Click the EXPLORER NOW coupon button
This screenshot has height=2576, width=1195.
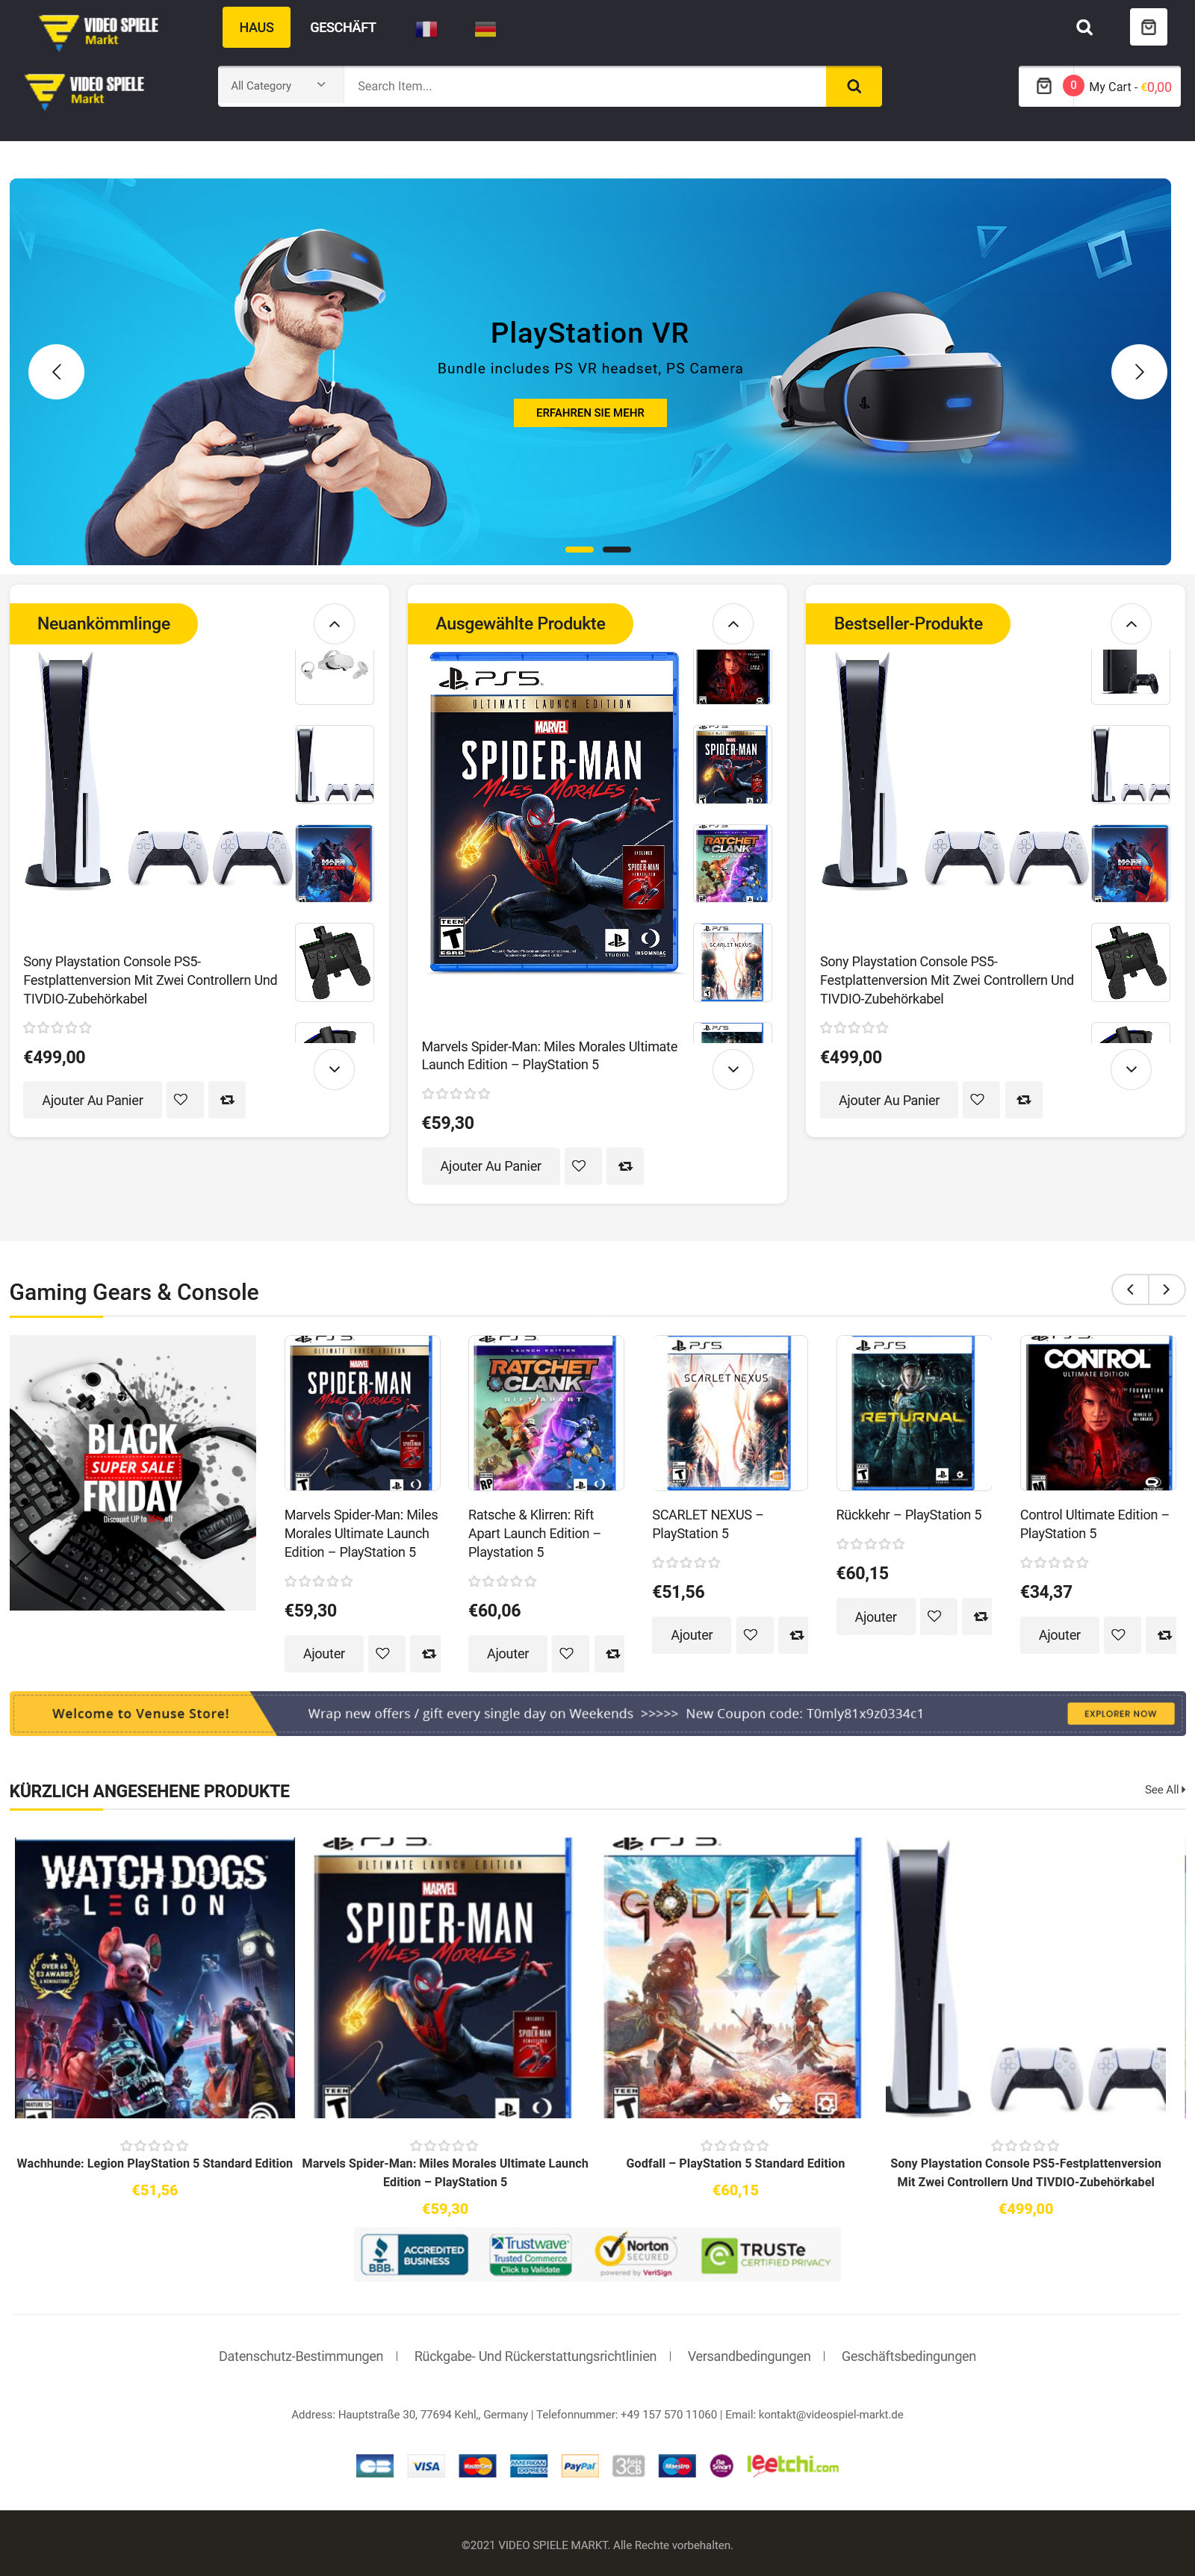pyautogui.click(x=1120, y=1713)
